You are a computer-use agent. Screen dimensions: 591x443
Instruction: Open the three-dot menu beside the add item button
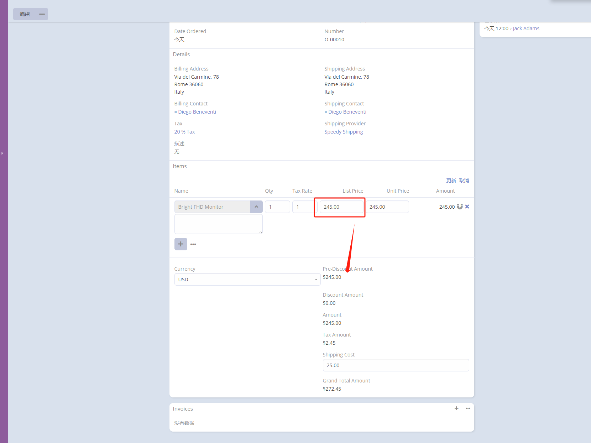coord(193,244)
